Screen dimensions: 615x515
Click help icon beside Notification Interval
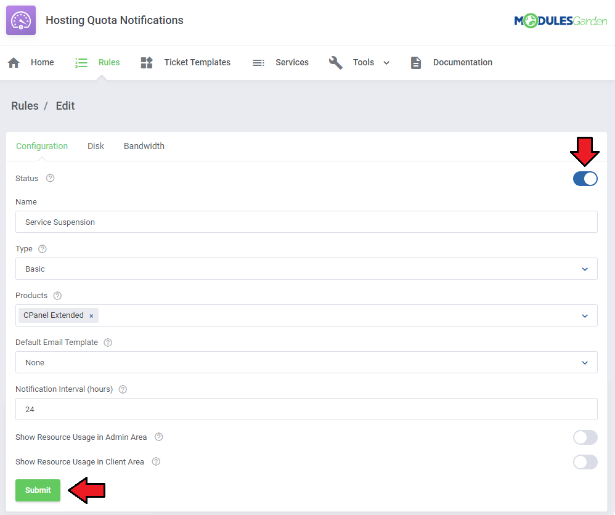pyautogui.click(x=123, y=389)
